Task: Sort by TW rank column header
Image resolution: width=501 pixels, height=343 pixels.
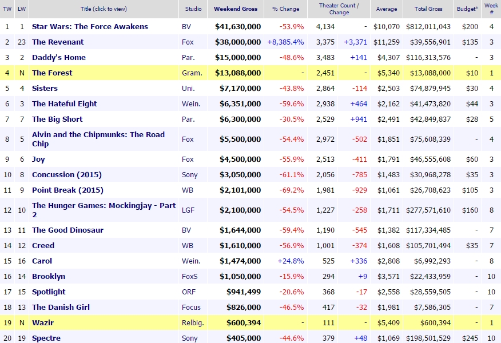Action: [x=7, y=9]
